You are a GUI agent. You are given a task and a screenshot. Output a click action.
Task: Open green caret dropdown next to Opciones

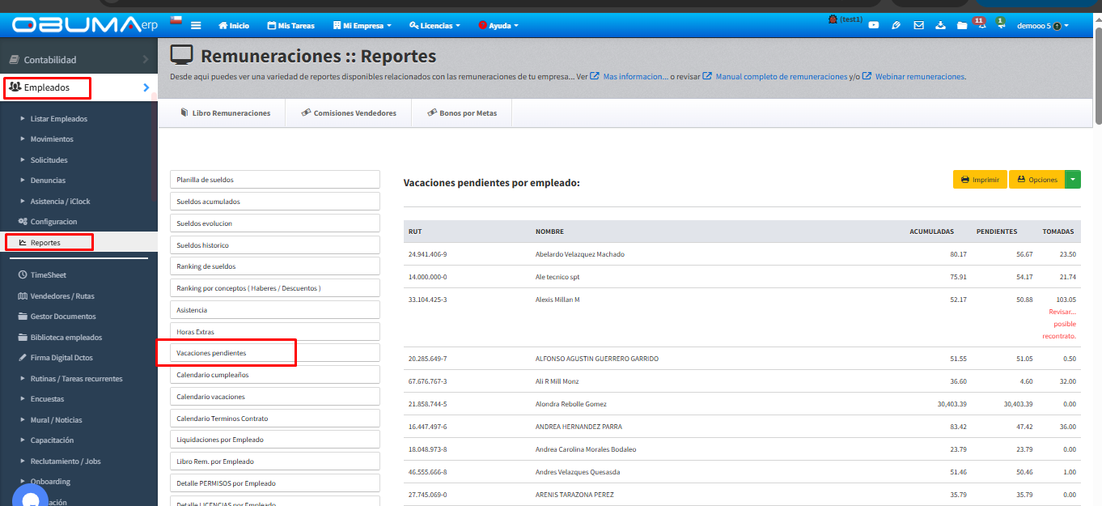tap(1073, 180)
